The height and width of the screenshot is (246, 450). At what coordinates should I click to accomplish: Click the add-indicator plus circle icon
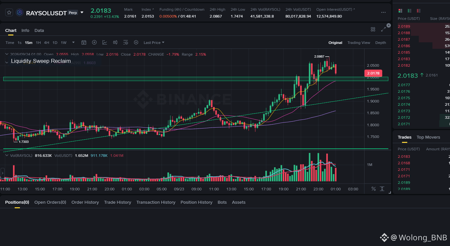point(94,42)
